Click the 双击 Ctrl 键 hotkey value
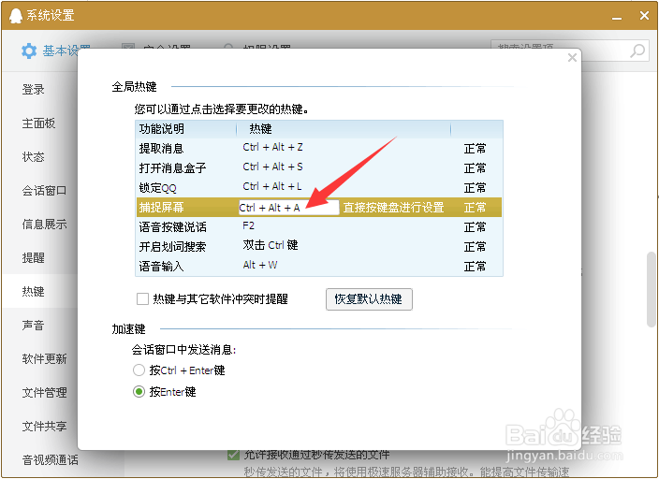Image resolution: width=659 pixels, height=479 pixels. click(x=271, y=245)
